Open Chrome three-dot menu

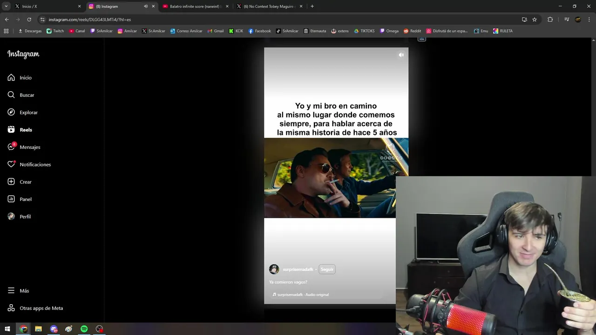(x=589, y=20)
